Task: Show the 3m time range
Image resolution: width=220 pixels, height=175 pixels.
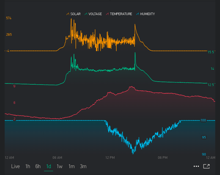Action: [83, 166]
